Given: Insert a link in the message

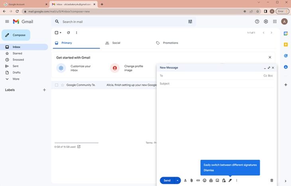Looking at the screenshot, I should [198, 180].
